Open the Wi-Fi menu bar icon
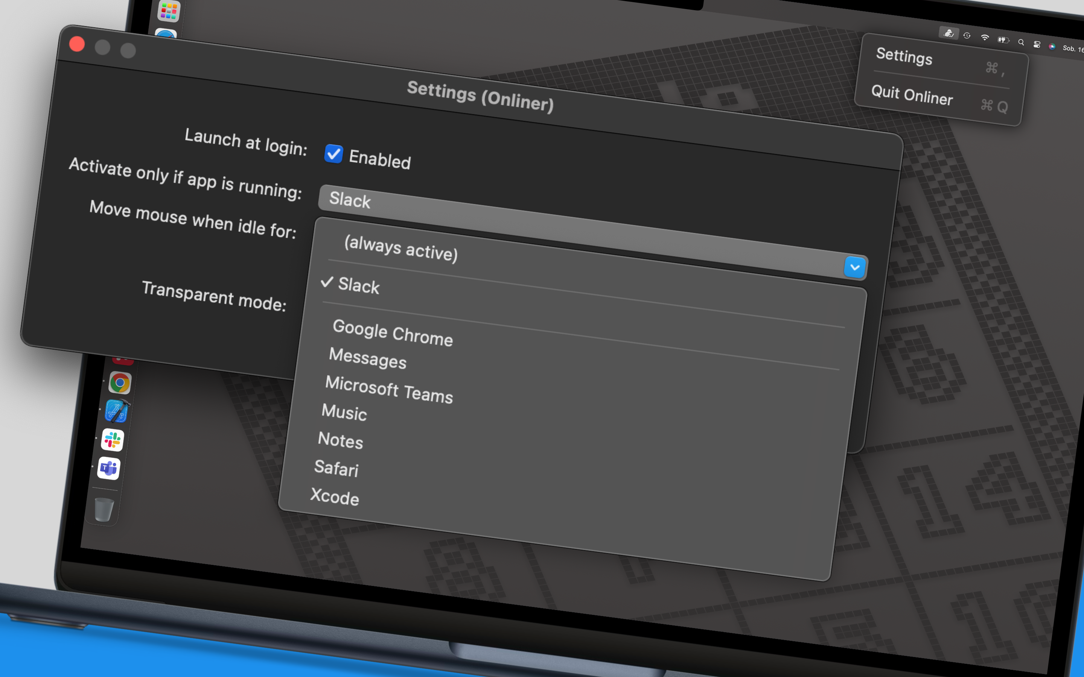Viewport: 1084px width, 677px height. coord(985,38)
